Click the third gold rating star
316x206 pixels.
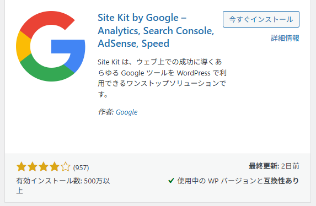(x=44, y=167)
